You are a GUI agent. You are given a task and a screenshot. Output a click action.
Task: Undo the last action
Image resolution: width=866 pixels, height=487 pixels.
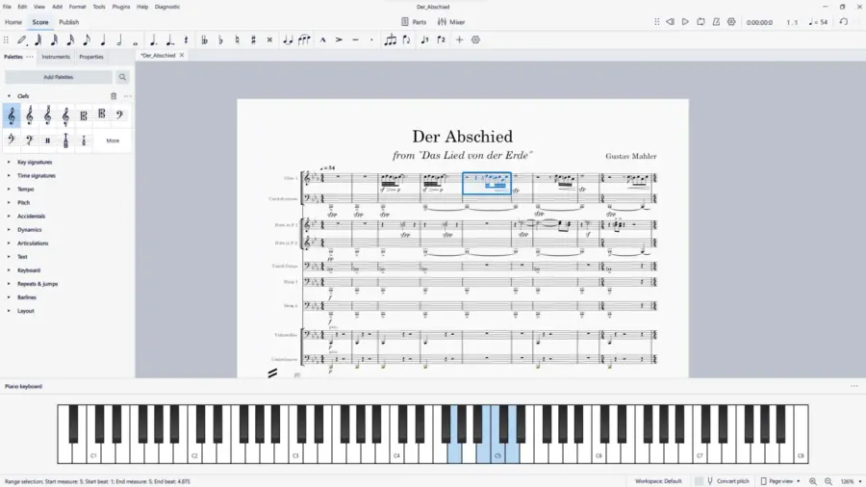[x=843, y=22]
